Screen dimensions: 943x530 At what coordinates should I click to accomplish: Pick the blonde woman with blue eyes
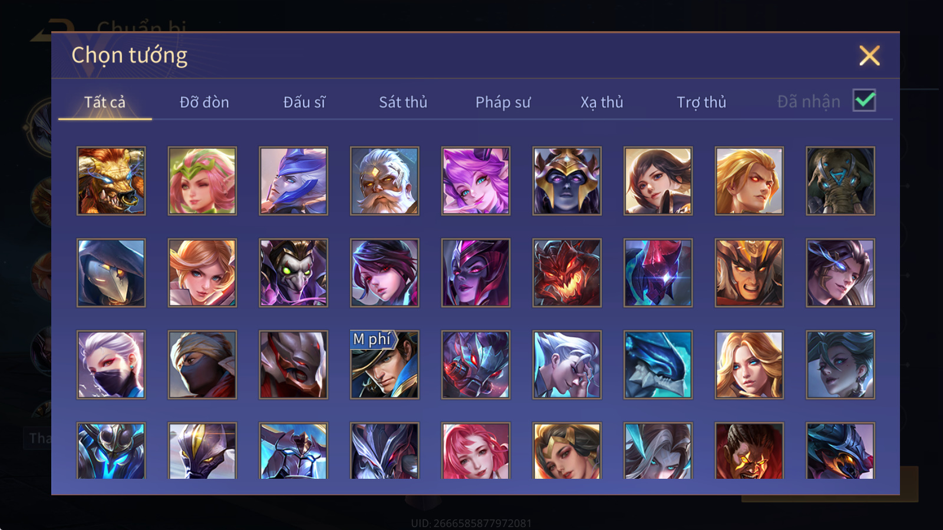749,365
